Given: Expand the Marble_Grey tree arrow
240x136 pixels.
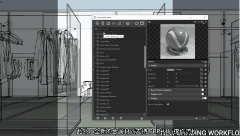Looking at the screenshot, I should 95,100.
